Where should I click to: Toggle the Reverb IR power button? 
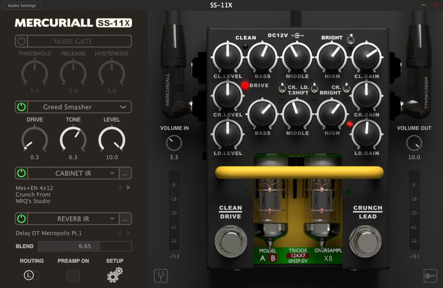click(22, 219)
